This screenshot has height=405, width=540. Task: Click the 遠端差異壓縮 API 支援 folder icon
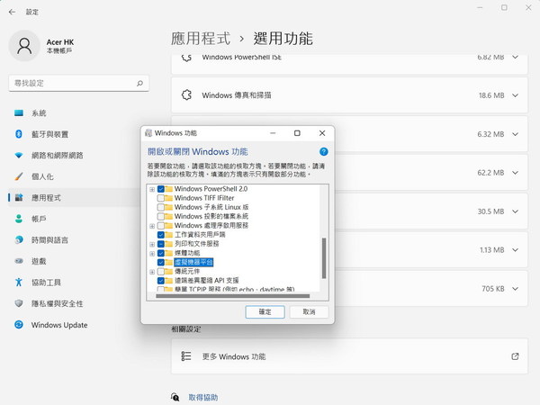coord(169,281)
